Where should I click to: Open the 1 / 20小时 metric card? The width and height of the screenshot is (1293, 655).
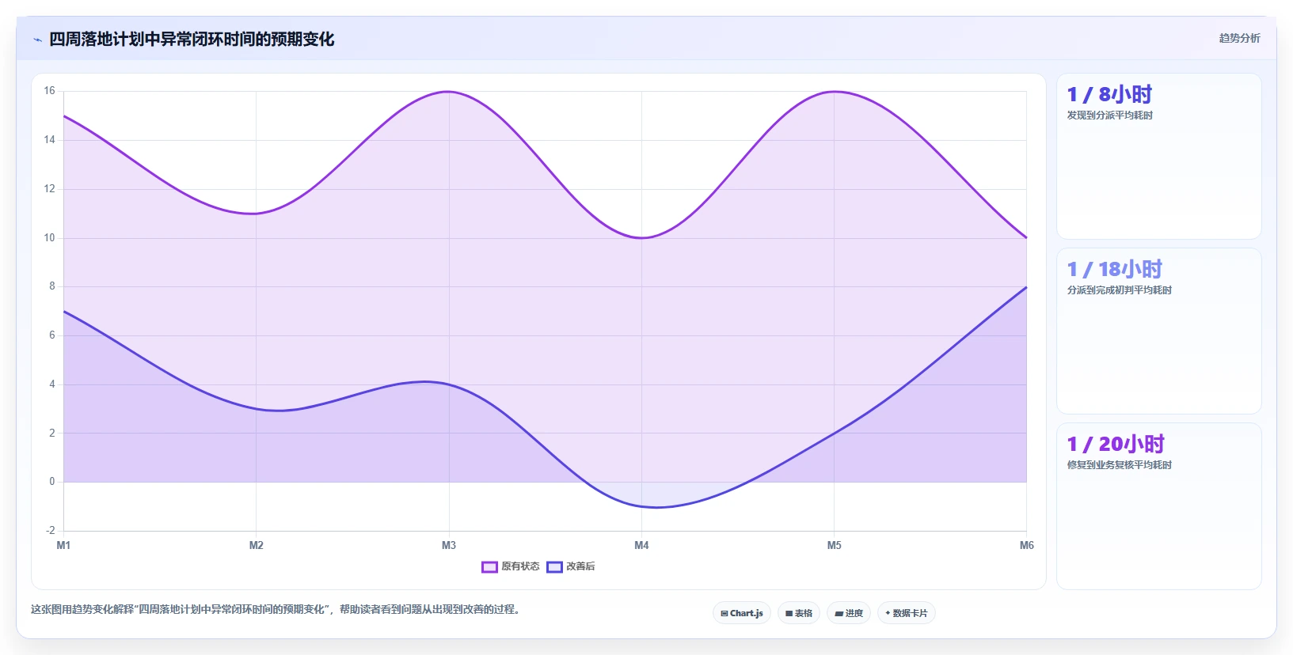1159,506
